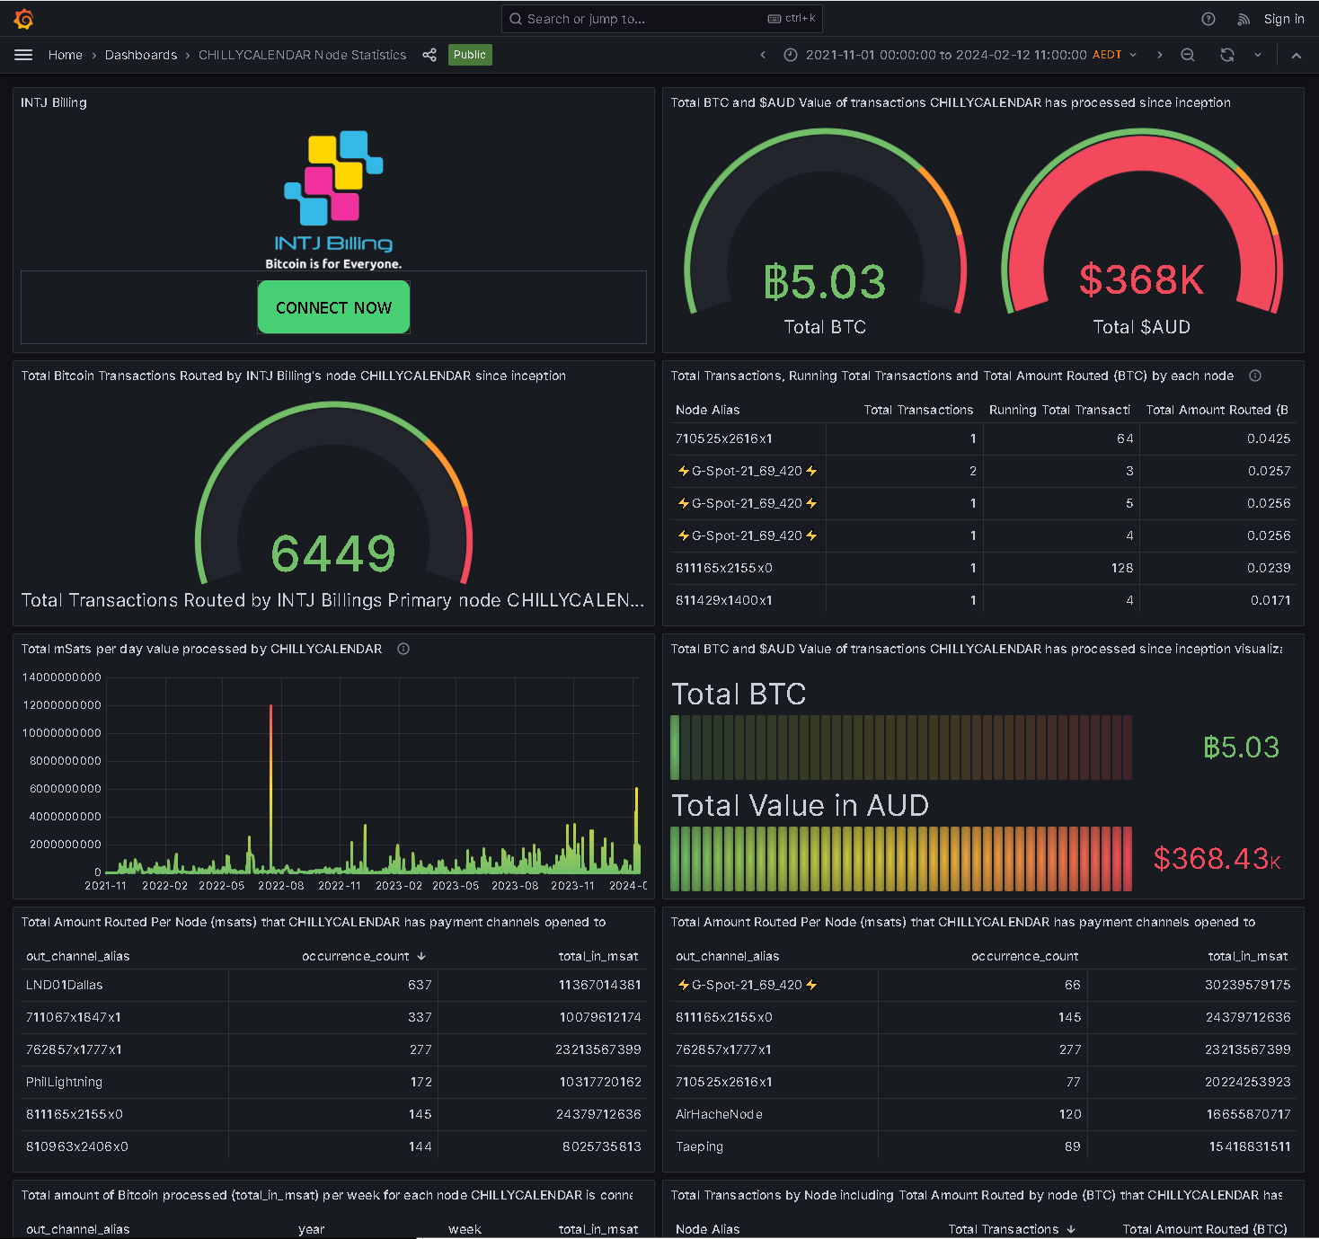Click occurrence_count sort arrow in left table

tap(421, 956)
